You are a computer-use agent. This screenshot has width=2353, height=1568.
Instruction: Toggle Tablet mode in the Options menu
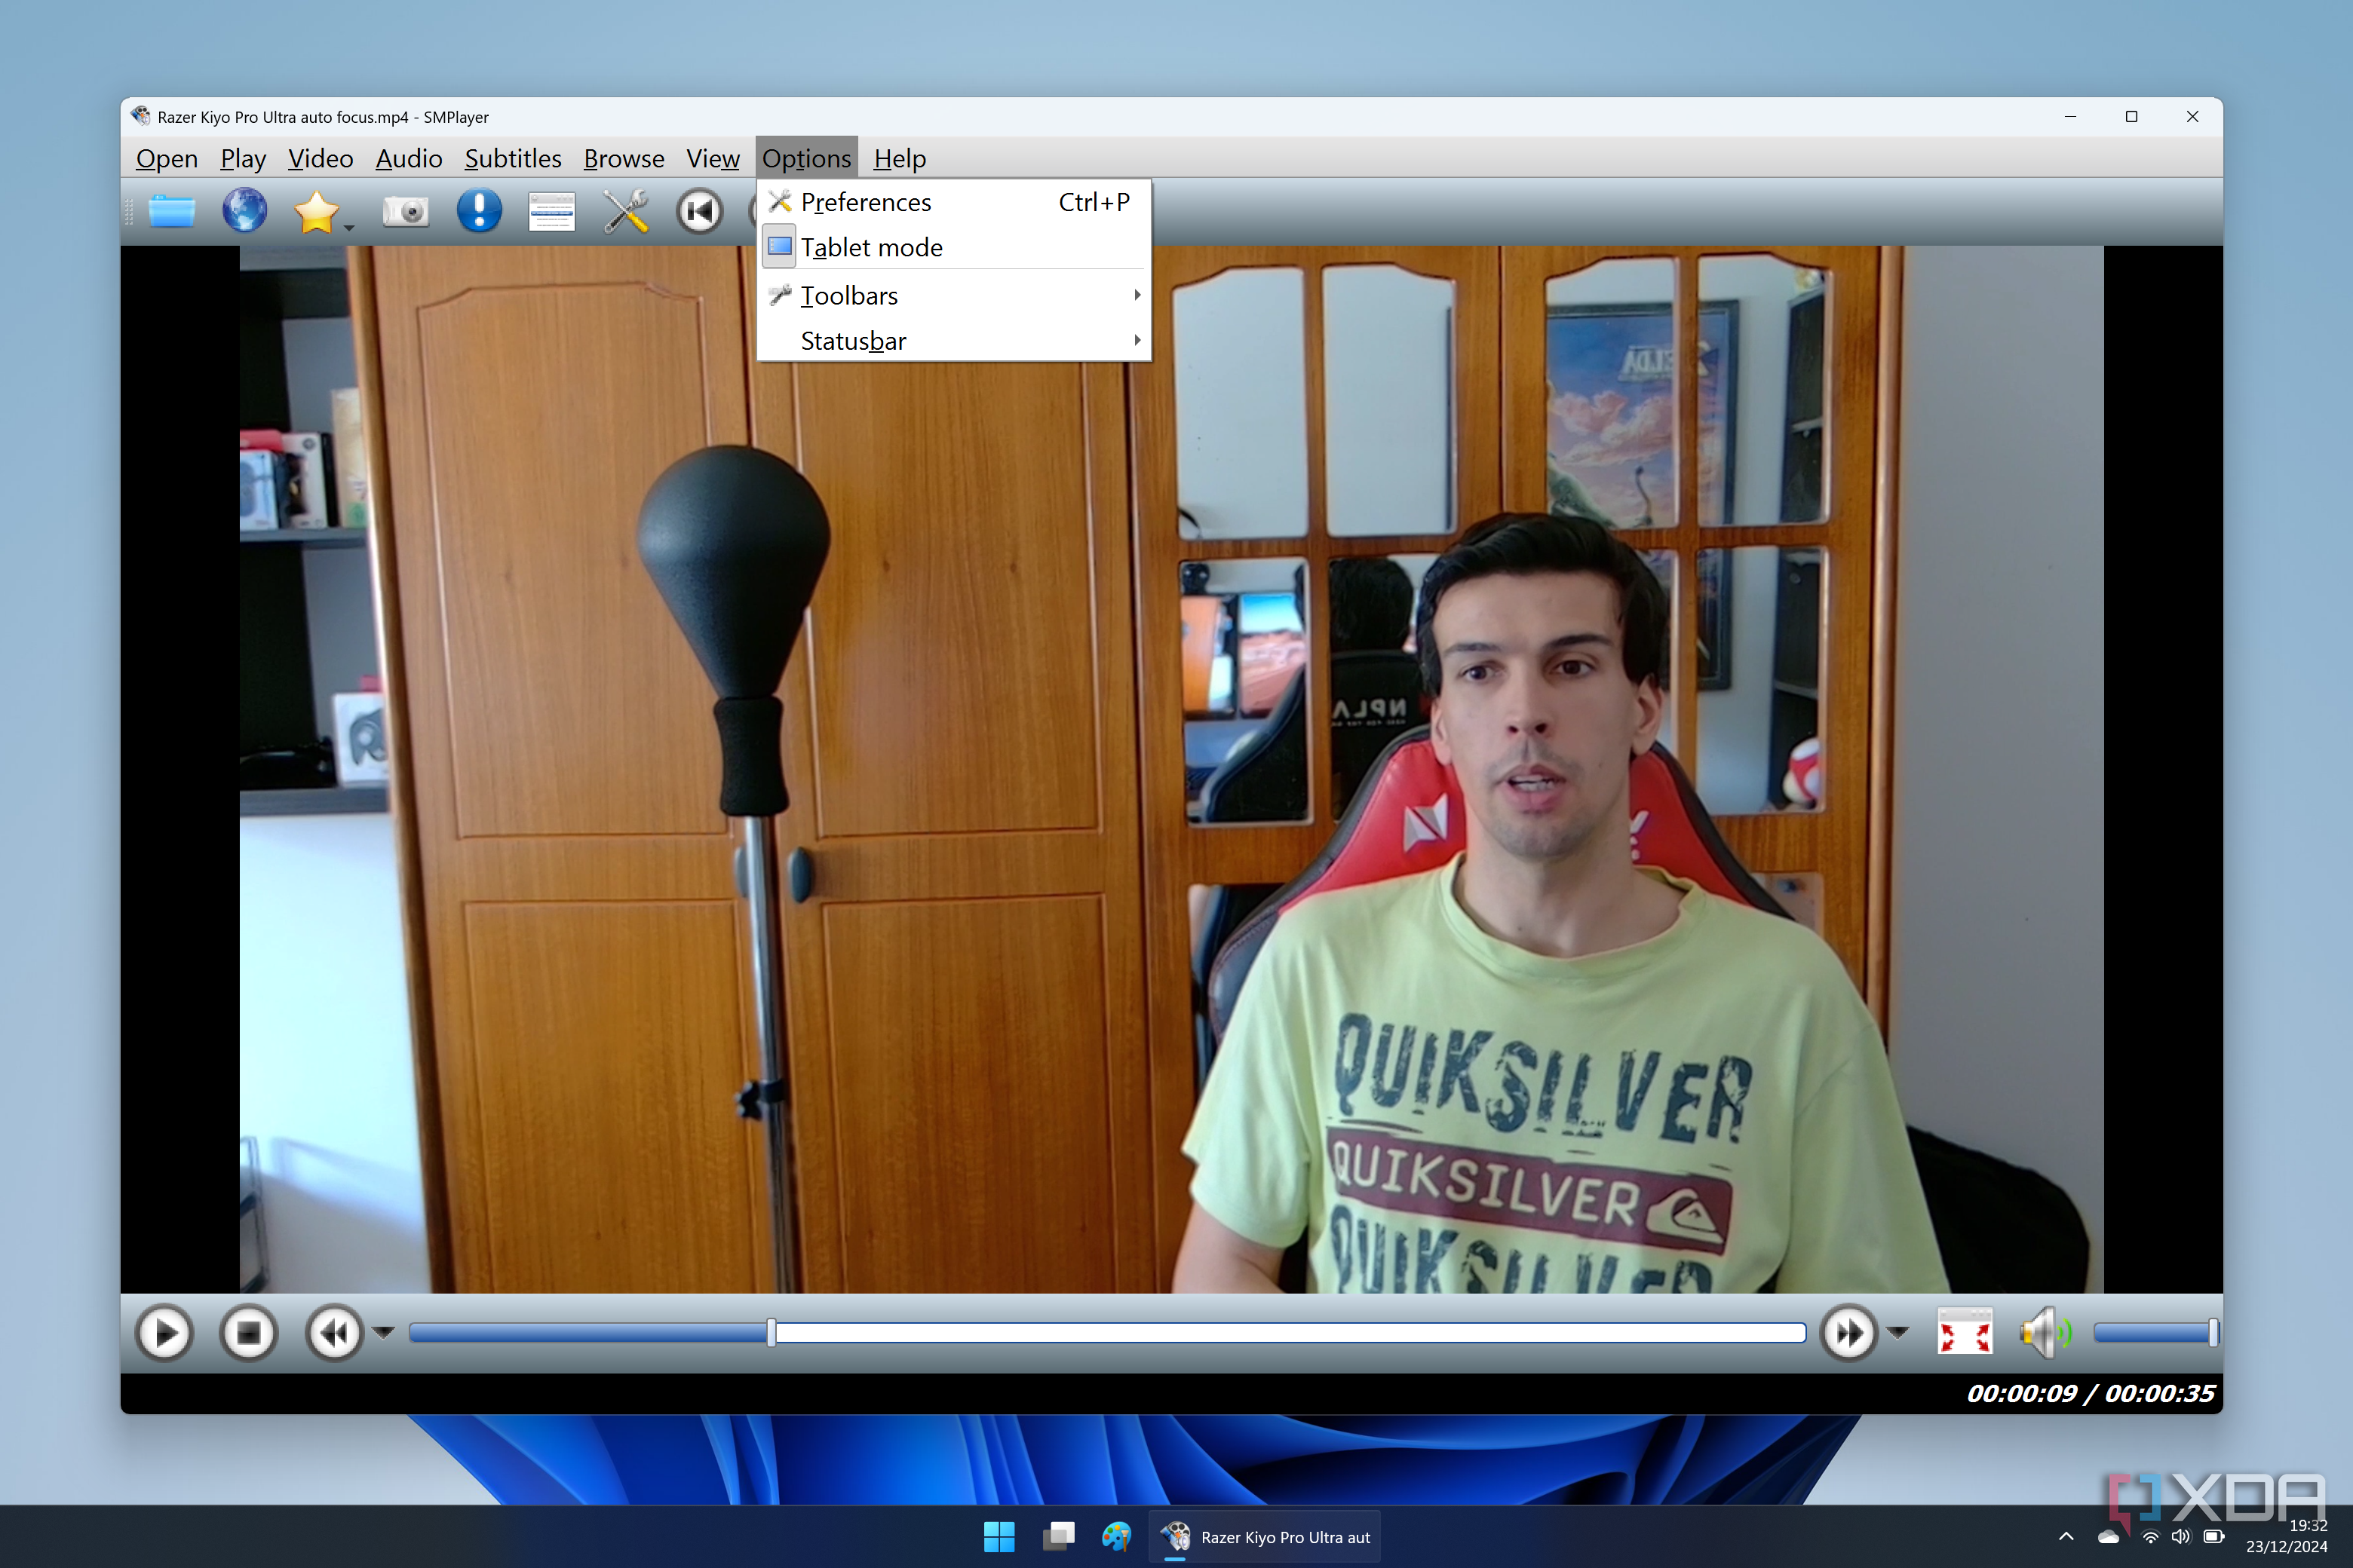(953, 247)
